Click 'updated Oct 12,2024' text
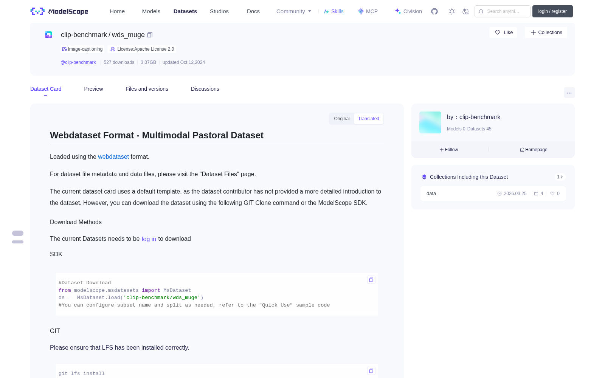This screenshot has height=378, width=605. (x=184, y=62)
